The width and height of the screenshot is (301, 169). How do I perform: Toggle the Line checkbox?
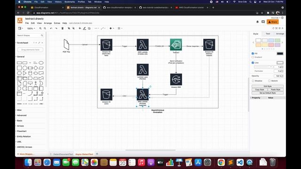[253, 62]
